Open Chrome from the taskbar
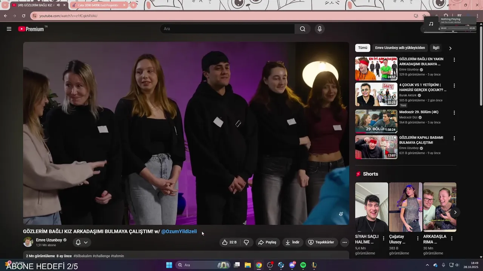The width and height of the screenshot is (483, 271). point(258,265)
